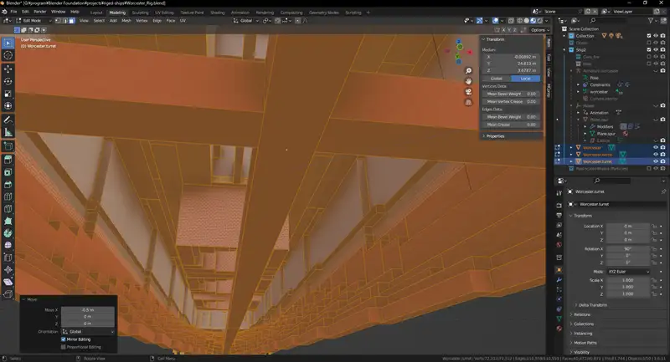Switch to face select mode
Image resolution: width=670 pixels, height=362 pixels.
coord(72,20)
